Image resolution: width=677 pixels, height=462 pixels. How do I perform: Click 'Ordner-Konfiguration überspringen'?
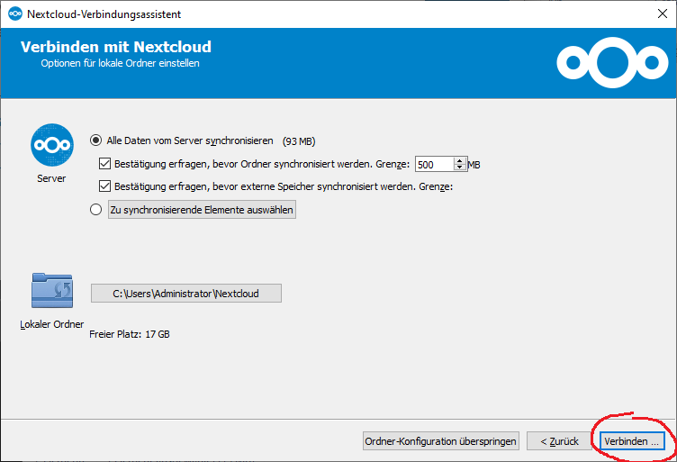(x=441, y=441)
